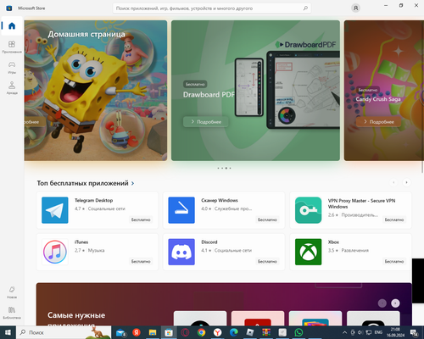Click the VPN Proxy Master title text
424x339 pixels.
(x=361, y=203)
